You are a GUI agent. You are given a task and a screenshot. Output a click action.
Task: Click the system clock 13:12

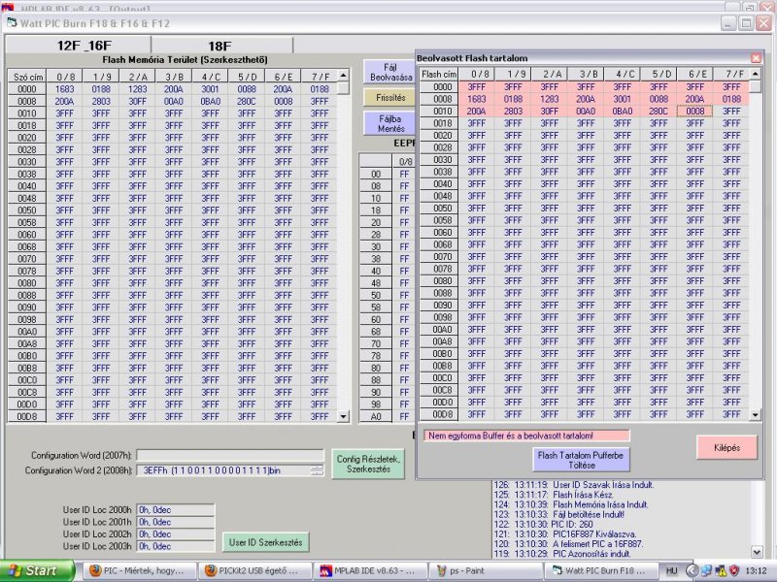pos(757,570)
